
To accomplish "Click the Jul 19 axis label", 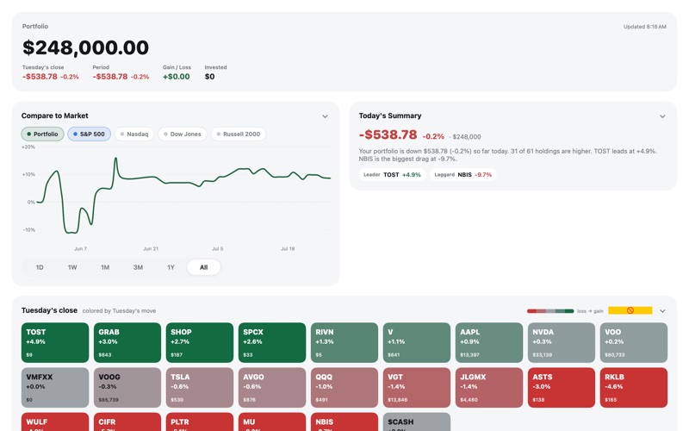I will 288,249.
